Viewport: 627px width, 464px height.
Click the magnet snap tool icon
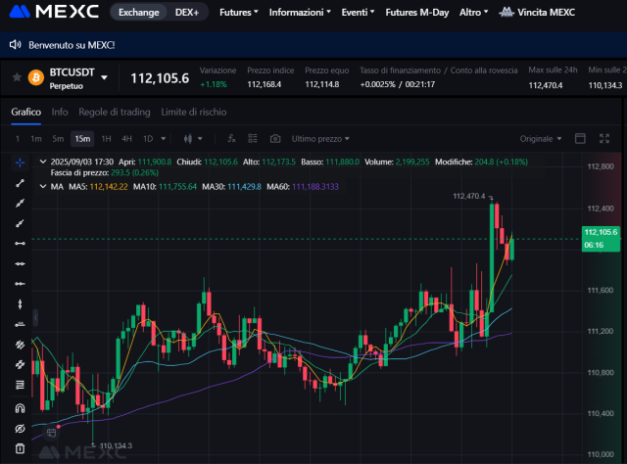click(x=20, y=408)
